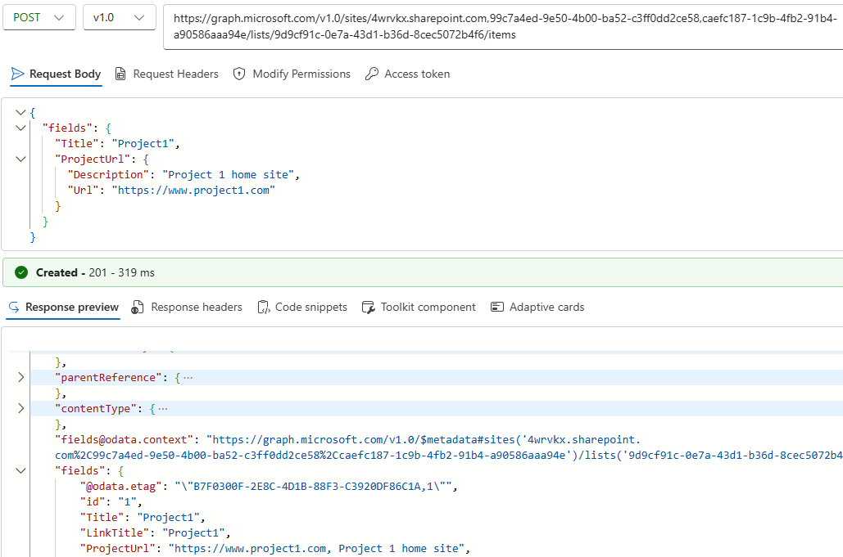Switch to the Response preview tab
The height and width of the screenshot is (557, 843).
pos(63,308)
